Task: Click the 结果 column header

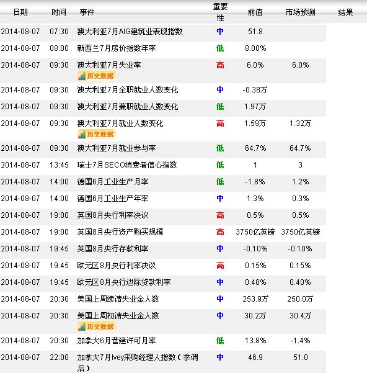Action: pyautogui.click(x=345, y=12)
